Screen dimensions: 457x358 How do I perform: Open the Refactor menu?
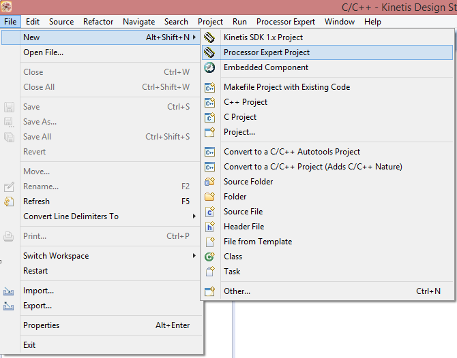tap(98, 22)
